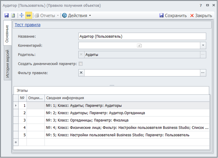Expand the Комментарий dropdown arrow
Screen dimensions: 218x158
click(x=203, y=45)
